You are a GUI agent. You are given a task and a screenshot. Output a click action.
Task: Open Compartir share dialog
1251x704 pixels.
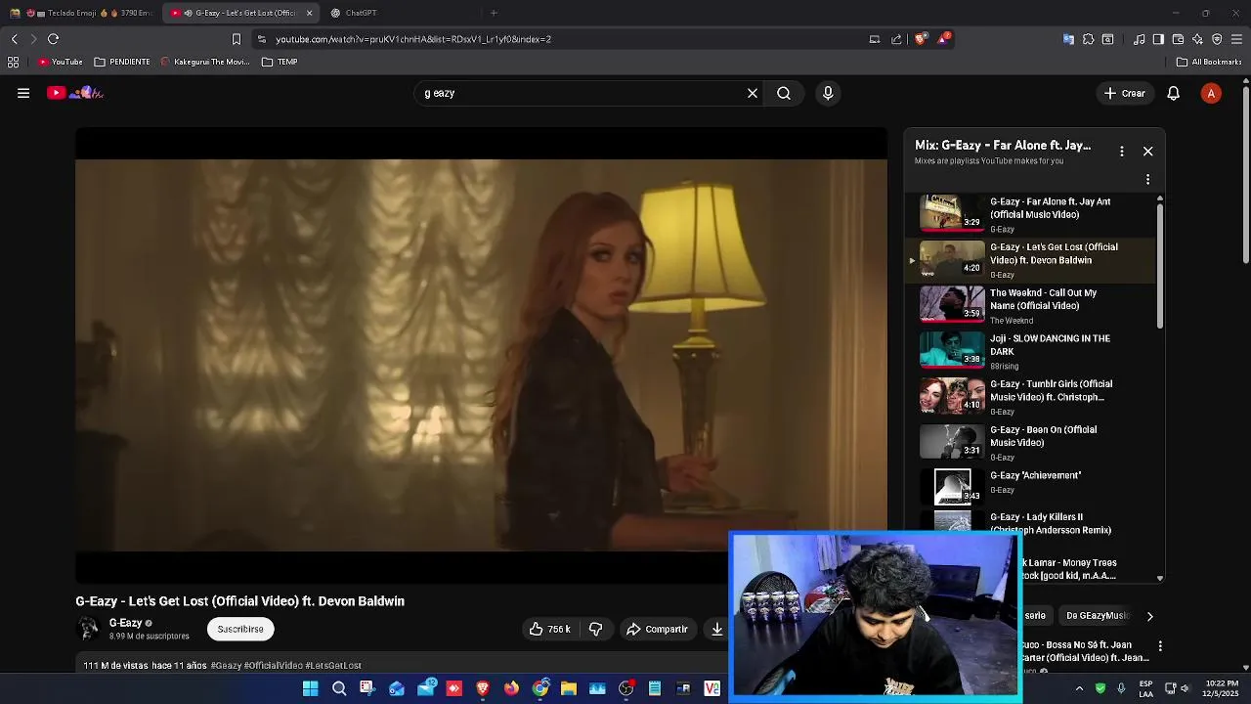657,629
